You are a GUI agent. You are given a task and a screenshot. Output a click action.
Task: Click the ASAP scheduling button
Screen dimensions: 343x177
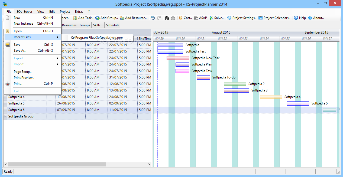(200, 18)
